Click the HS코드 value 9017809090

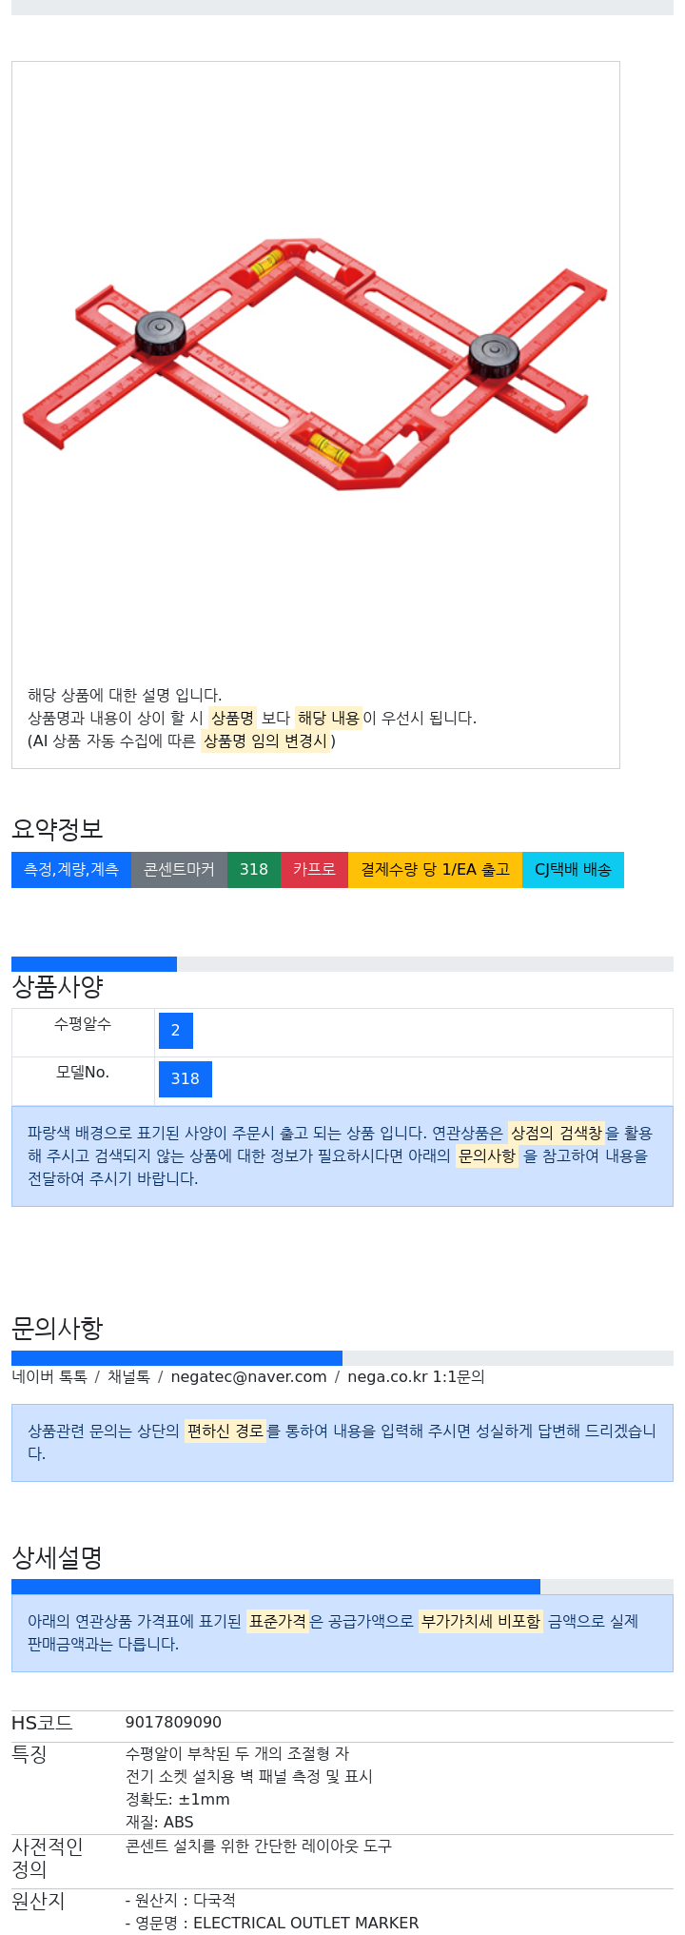coord(173,1723)
